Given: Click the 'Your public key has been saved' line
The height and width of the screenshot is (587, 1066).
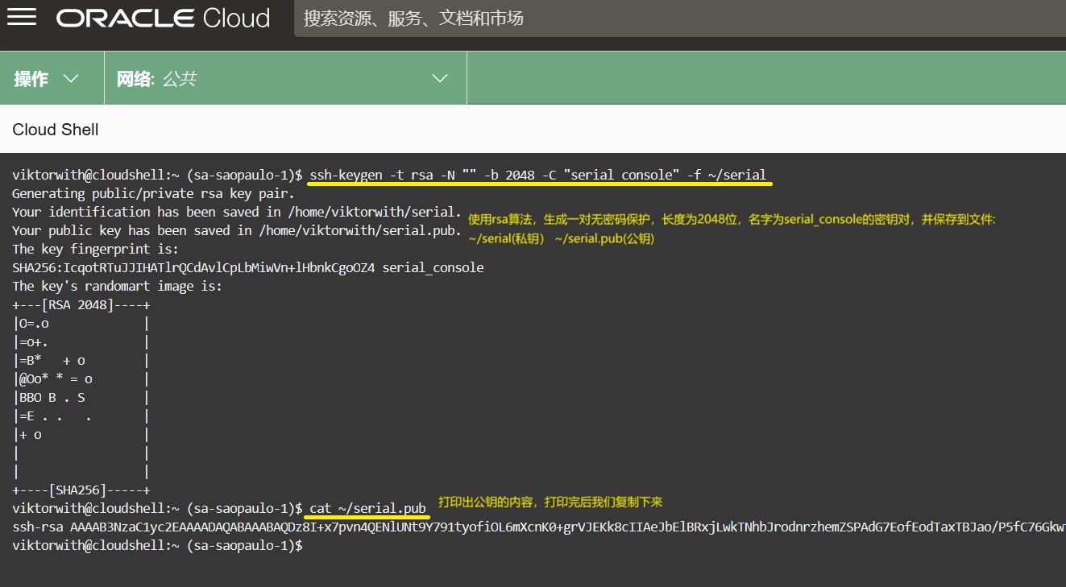Looking at the screenshot, I should tap(237, 230).
